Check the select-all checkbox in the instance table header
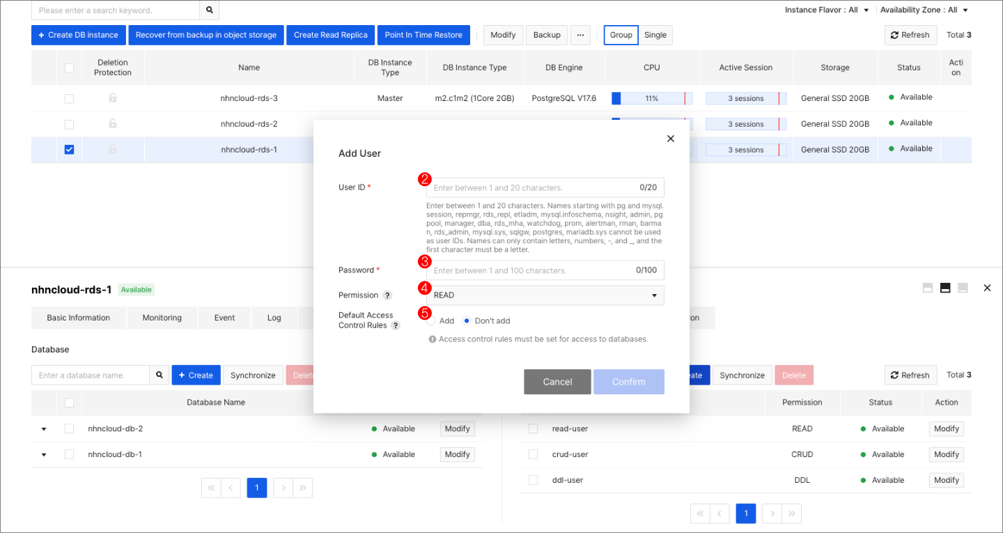Image resolution: width=1003 pixels, height=533 pixels. tap(69, 67)
